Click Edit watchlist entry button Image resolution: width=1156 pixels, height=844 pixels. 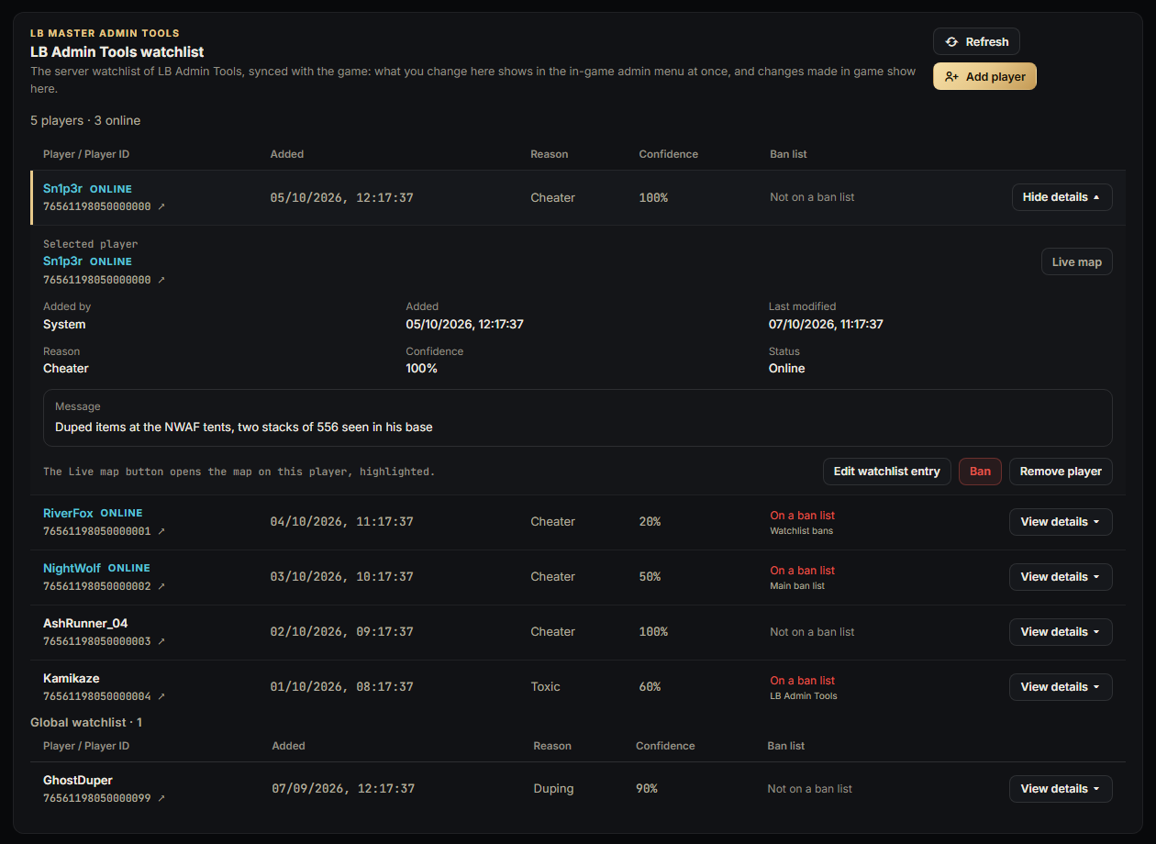(x=886, y=472)
